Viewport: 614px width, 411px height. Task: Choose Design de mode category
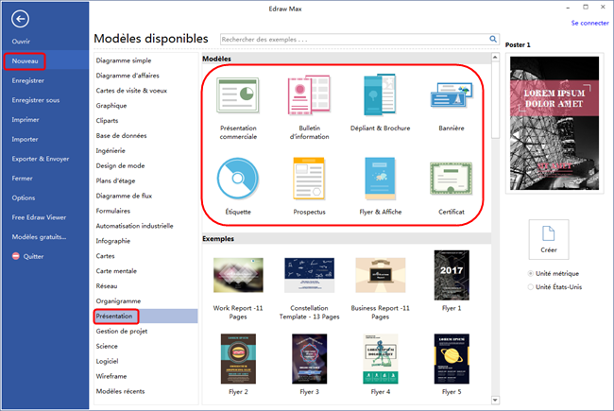(x=120, y=165)
